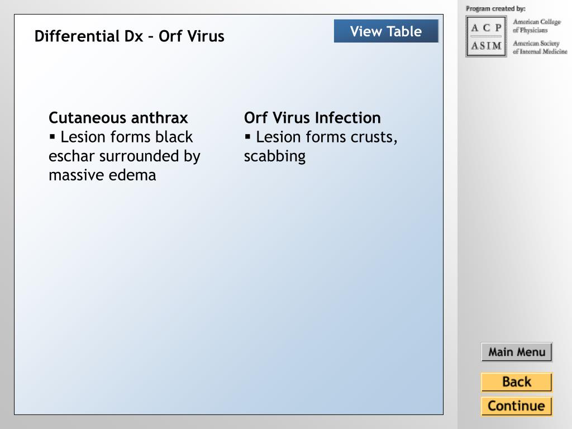Image resolution: width=572 pixels, height=429 pixels.
Task: Click the ACP letters in logo
Action: 487,28
